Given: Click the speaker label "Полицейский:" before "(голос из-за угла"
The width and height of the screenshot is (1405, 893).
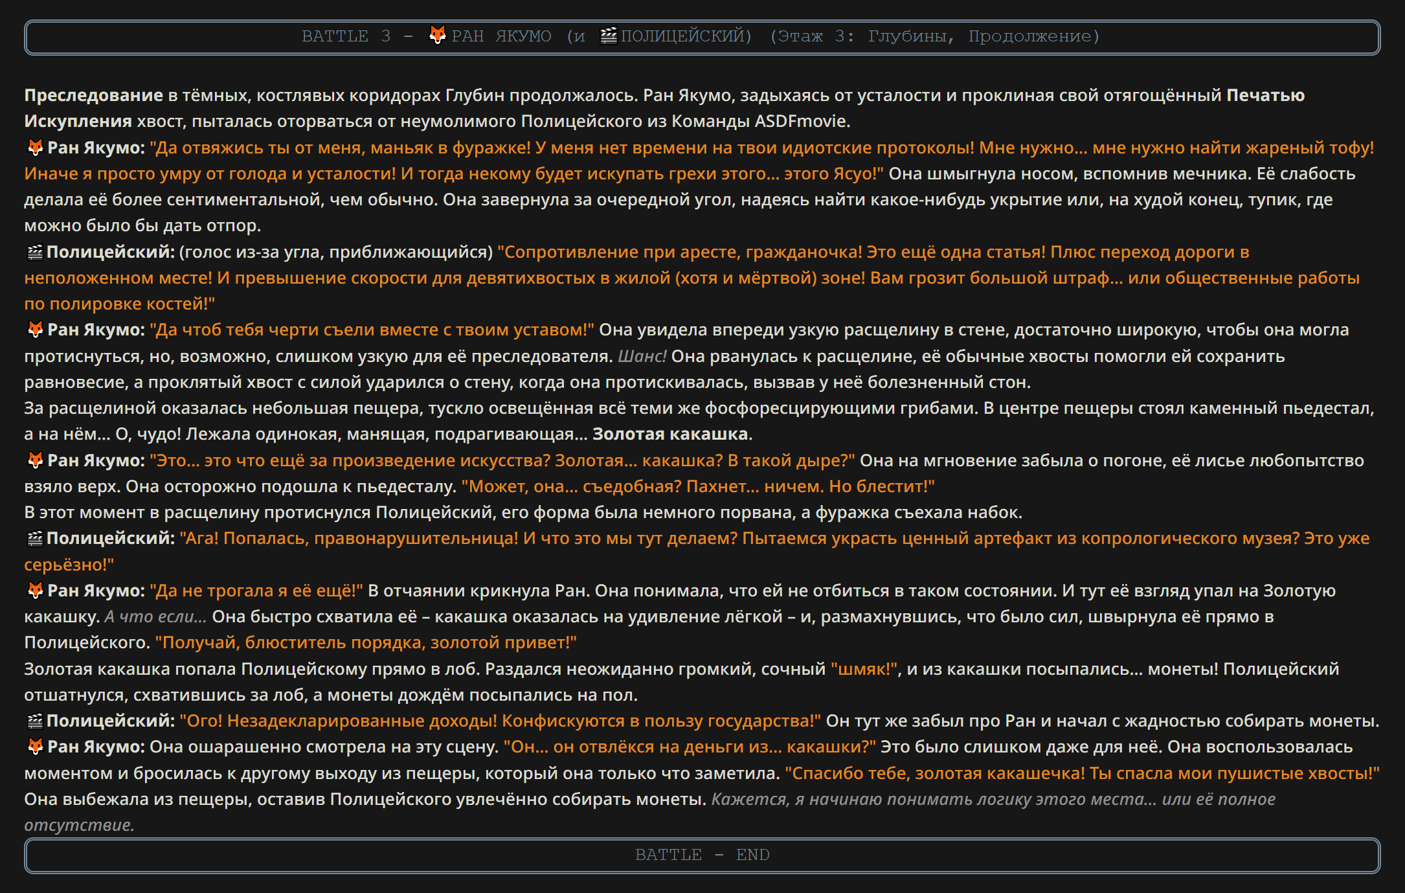Looking at the screenshot, I should [111, 252].
